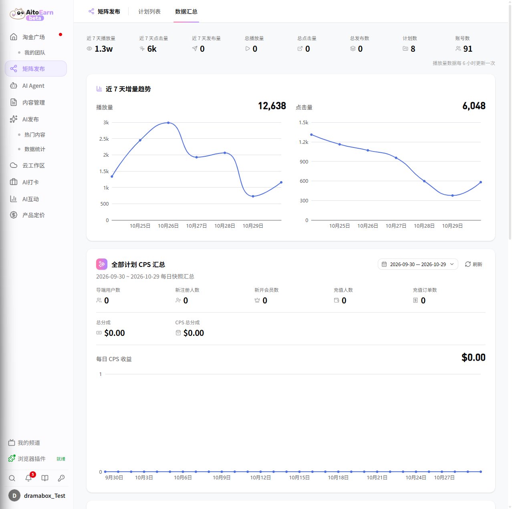
Task: Switch to the 矩阵发布 tab
Action: pos(104,12)
